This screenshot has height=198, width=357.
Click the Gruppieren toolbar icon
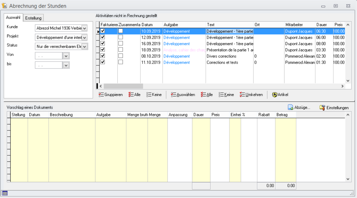point(101,95)
